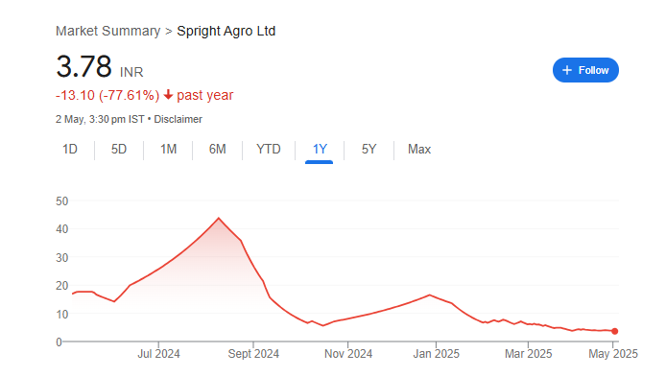Image resolution: width=666 pixels, height=377 pixels.
Task: Show the 5Y price history
Action: (x=369, y=150)
